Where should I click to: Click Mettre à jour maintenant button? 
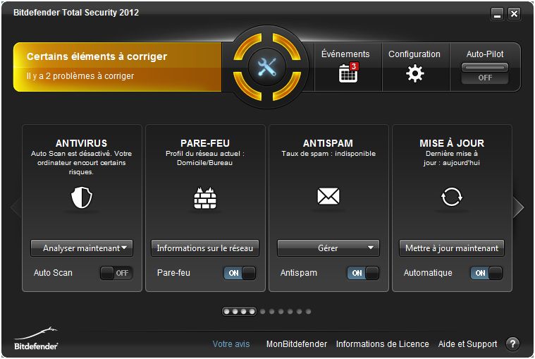(452, 248)
